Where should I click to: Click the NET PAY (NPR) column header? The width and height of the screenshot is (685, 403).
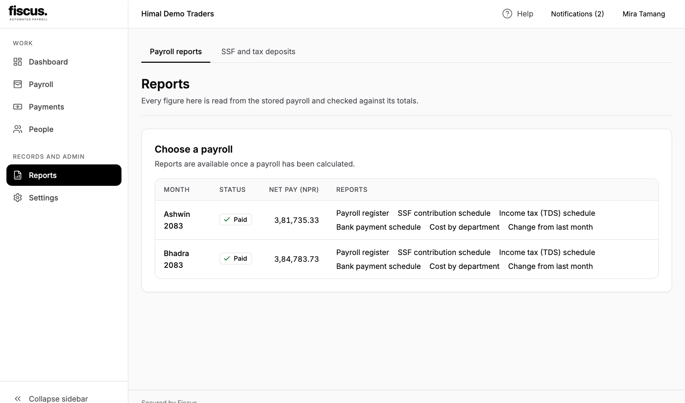tap(294, 190)
